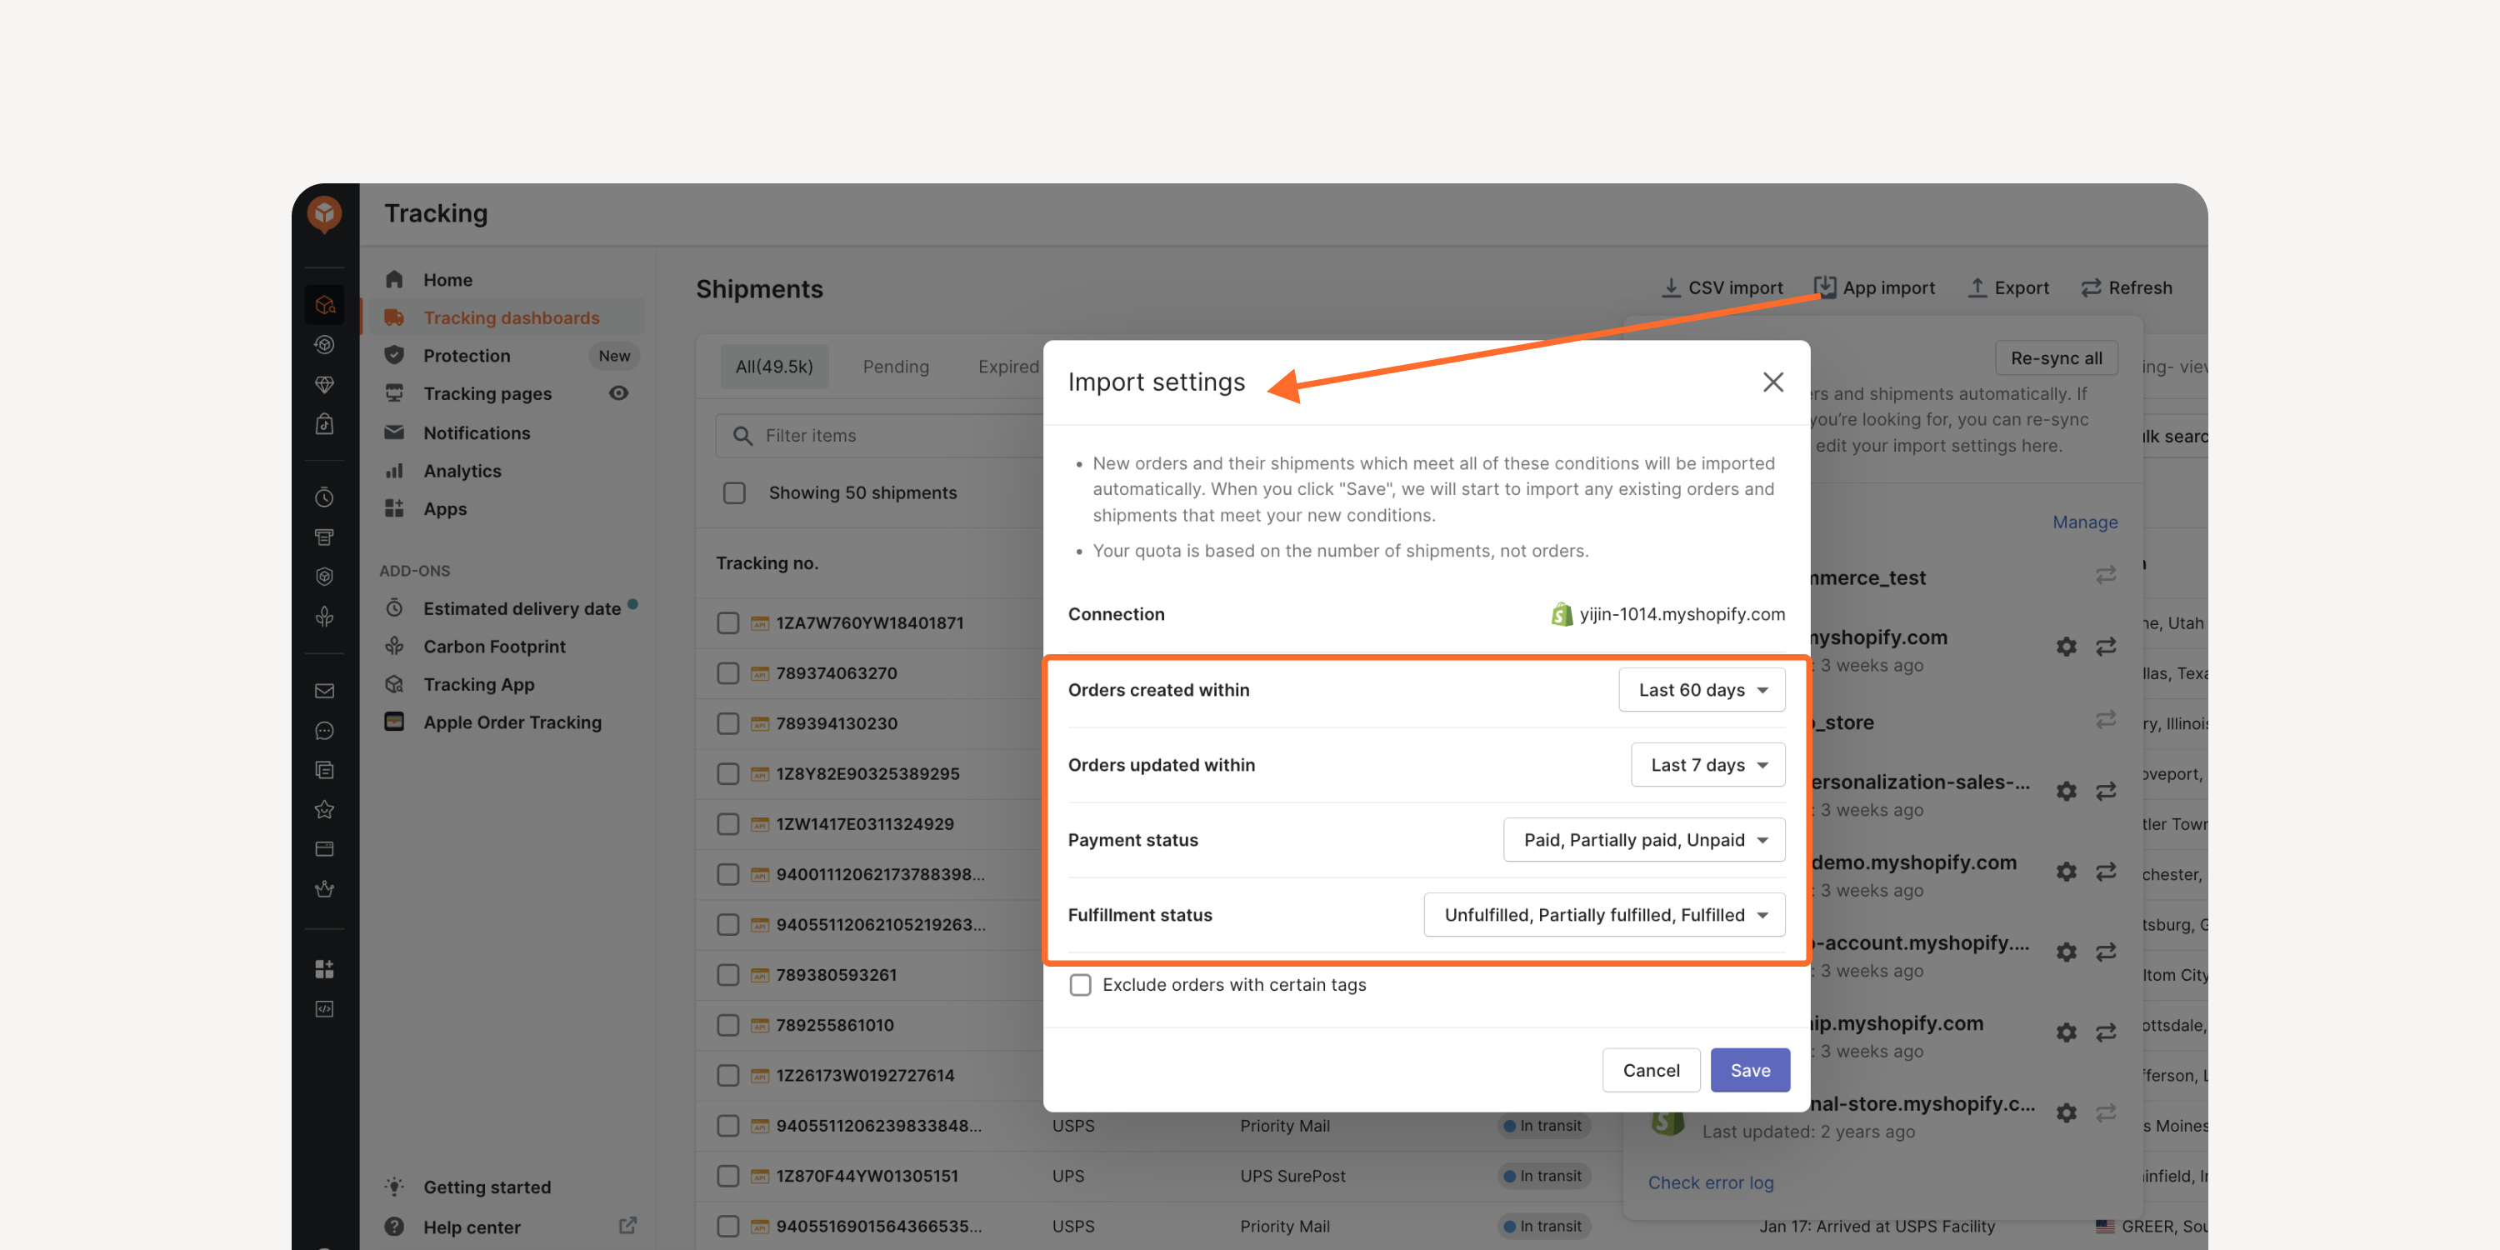Click the star icon in left rail

[x=324, y=809]
